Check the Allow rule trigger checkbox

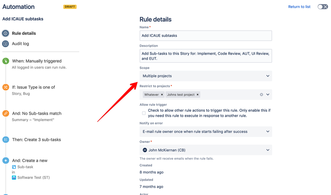pyautogui.click(x=144, y=113)
